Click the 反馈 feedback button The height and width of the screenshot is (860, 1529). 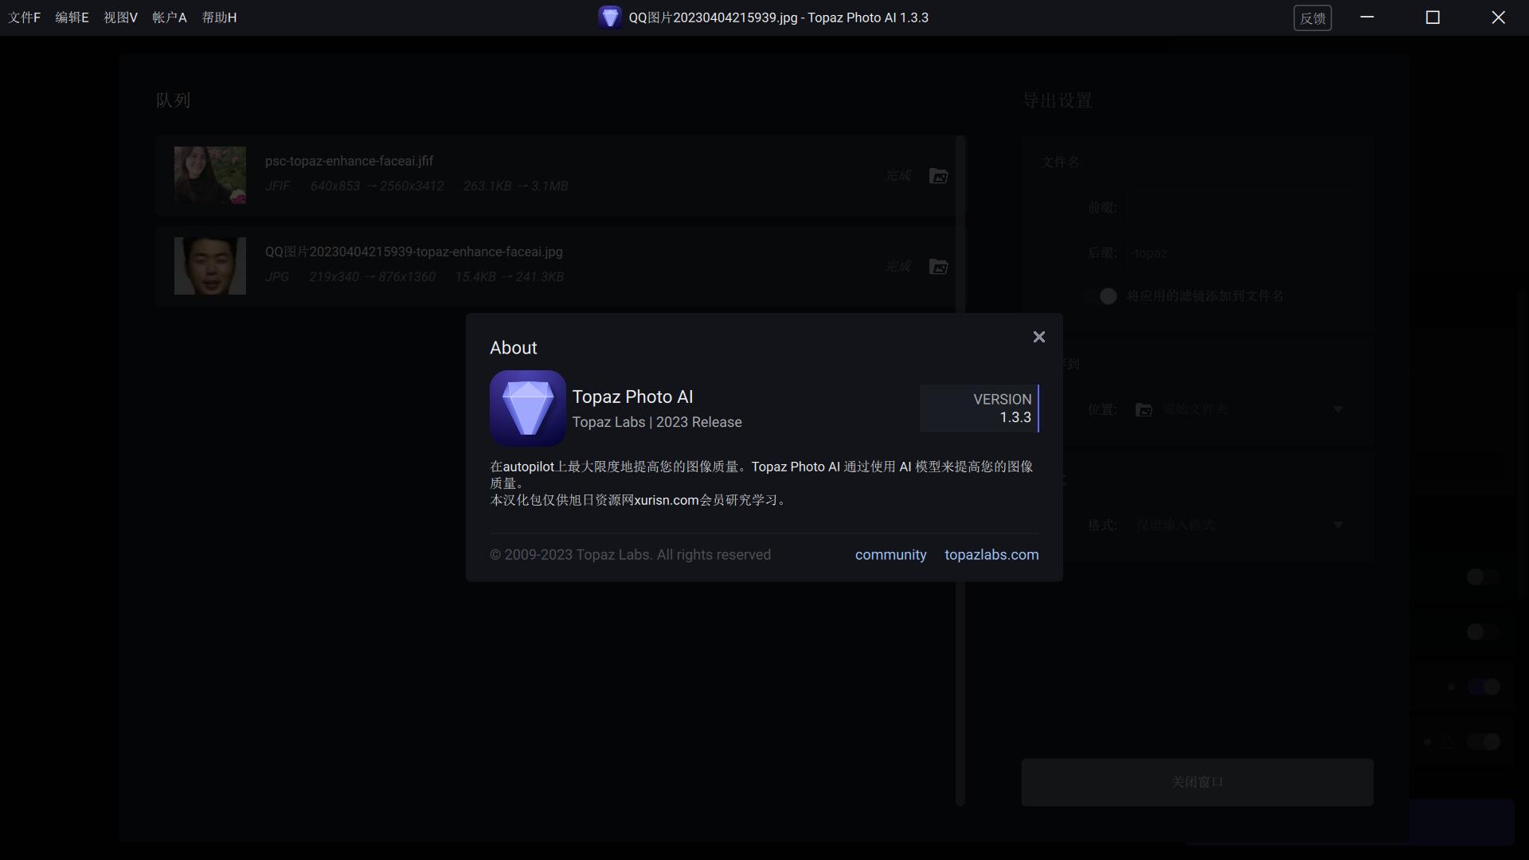[x=1312, y=18]
